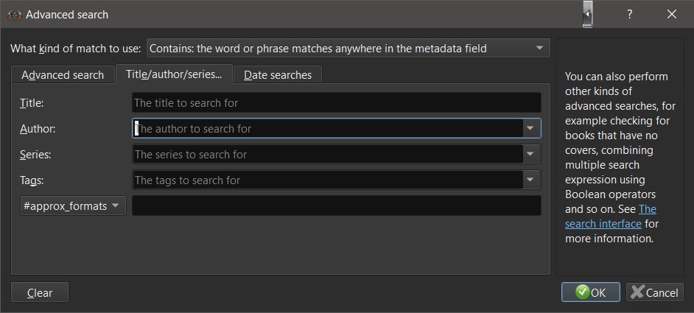Focus the Series search field

click(x=328, y=154)
